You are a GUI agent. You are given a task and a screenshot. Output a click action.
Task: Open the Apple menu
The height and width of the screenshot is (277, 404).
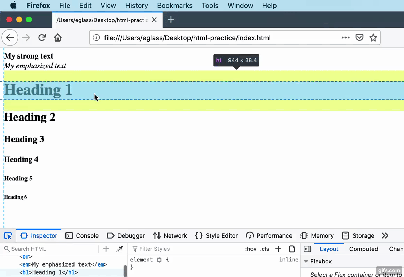[x=13, y=6]
